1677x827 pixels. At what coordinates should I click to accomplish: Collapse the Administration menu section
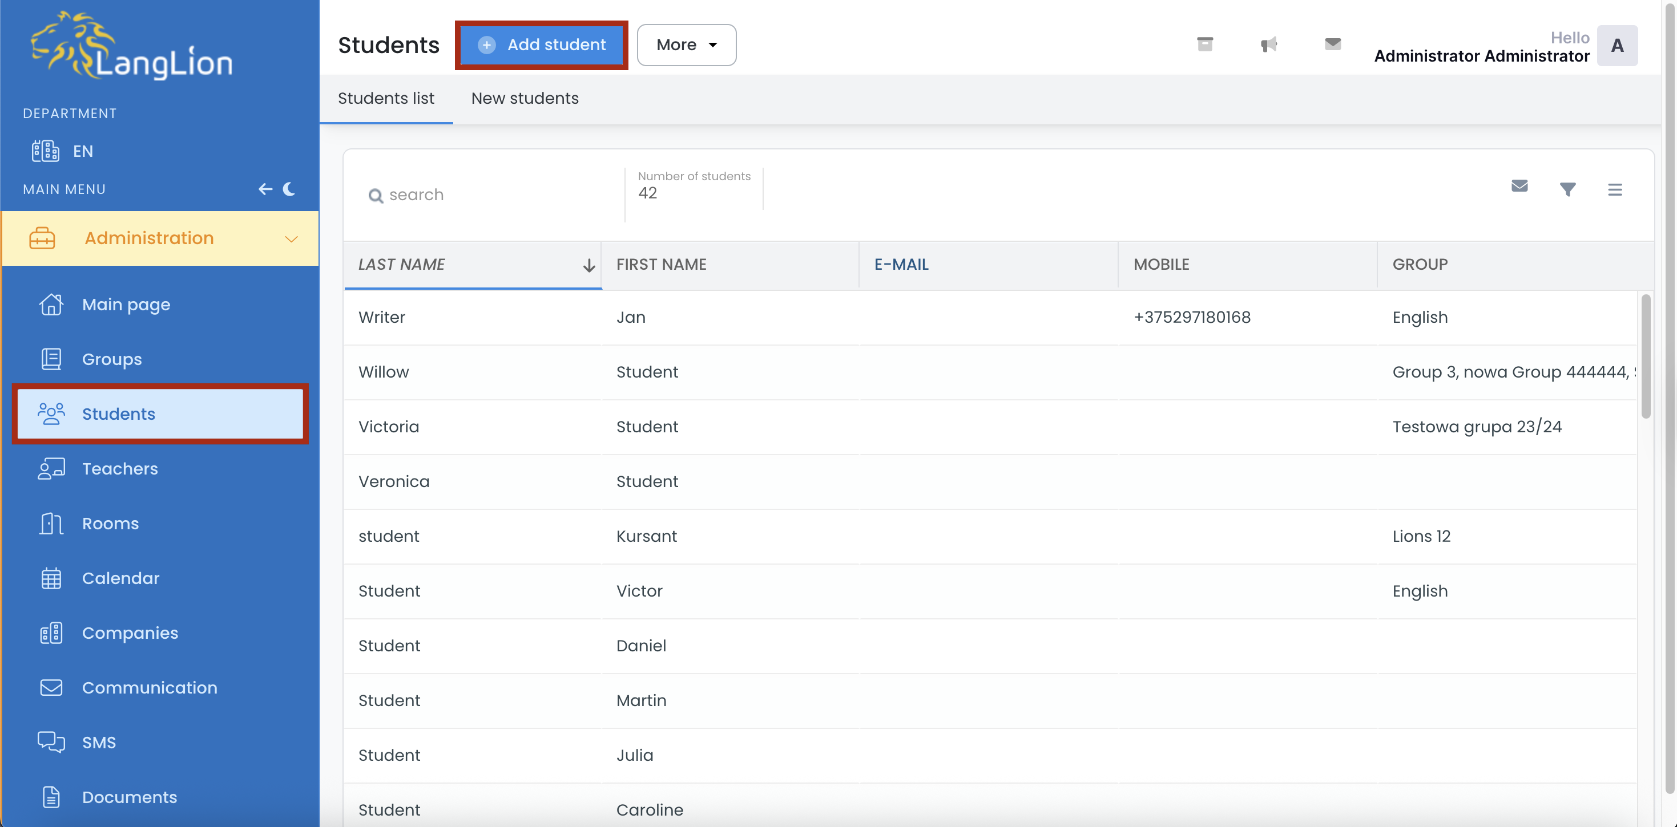[x=291, y=239]
